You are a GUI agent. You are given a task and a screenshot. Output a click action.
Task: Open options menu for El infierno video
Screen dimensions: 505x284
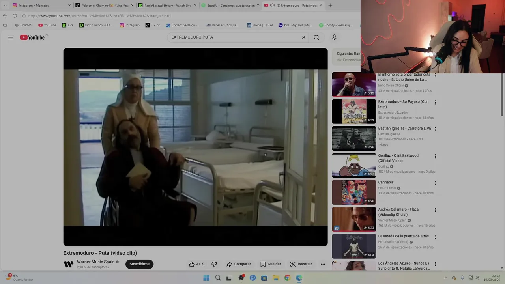pyautogui.click(x=436, y=75)
